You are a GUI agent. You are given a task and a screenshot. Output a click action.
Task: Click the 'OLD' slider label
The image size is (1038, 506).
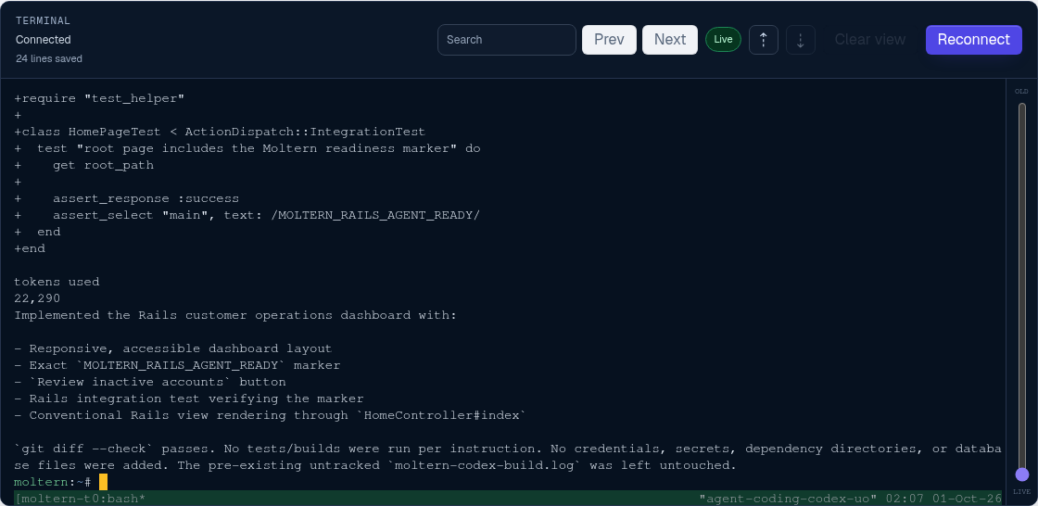[1022, 92]
